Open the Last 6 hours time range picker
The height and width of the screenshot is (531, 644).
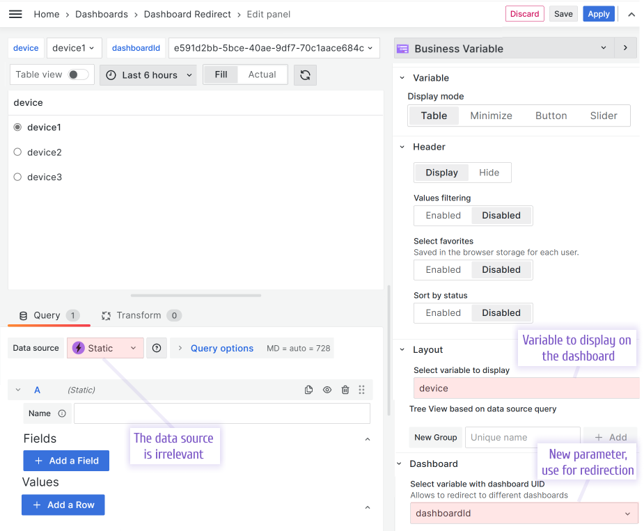[148, 74]
